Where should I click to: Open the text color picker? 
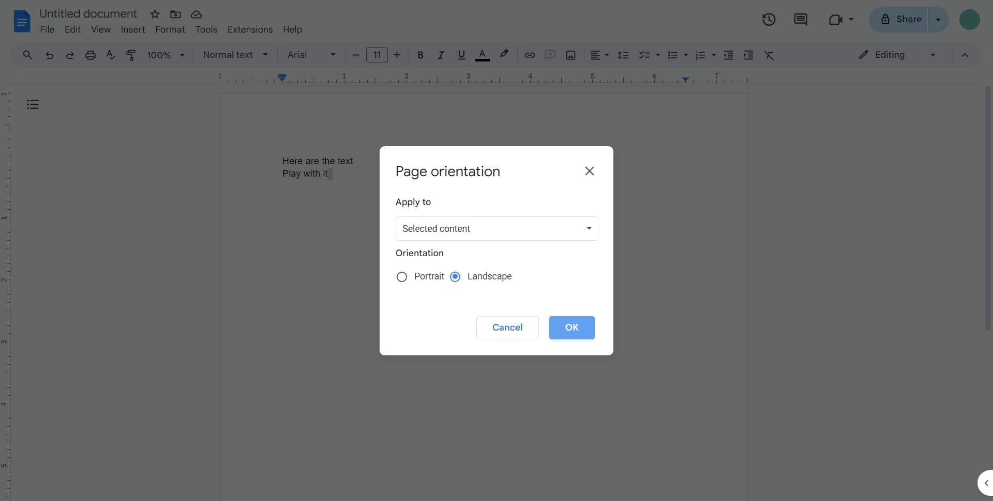tap(482, 55)
